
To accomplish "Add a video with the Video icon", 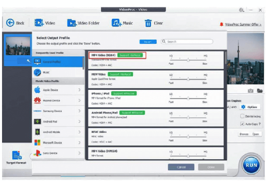I will click(x=39, y=23).
